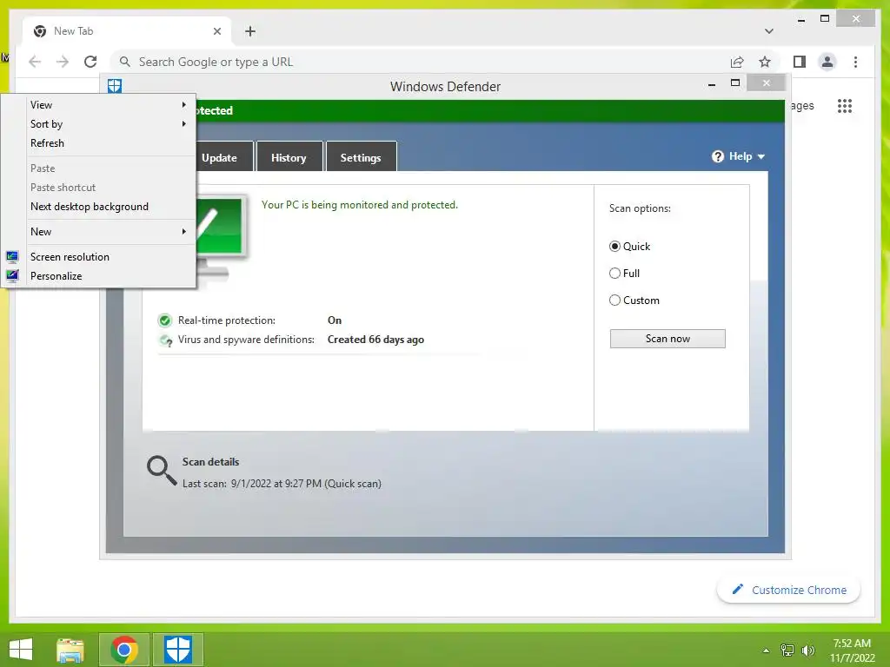The image size is (890, 667).
Task: Click the Screen resolution monitor icon
Action: 12,256
